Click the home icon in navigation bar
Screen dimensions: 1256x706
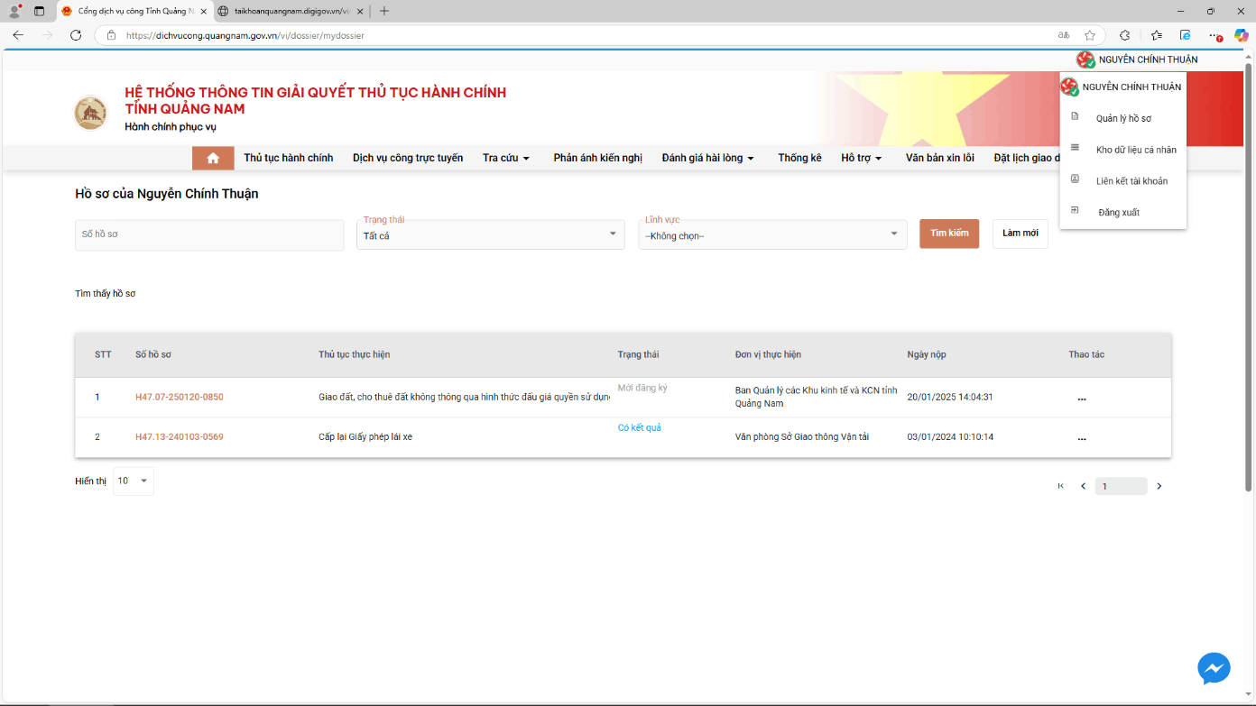coord(213,158)
